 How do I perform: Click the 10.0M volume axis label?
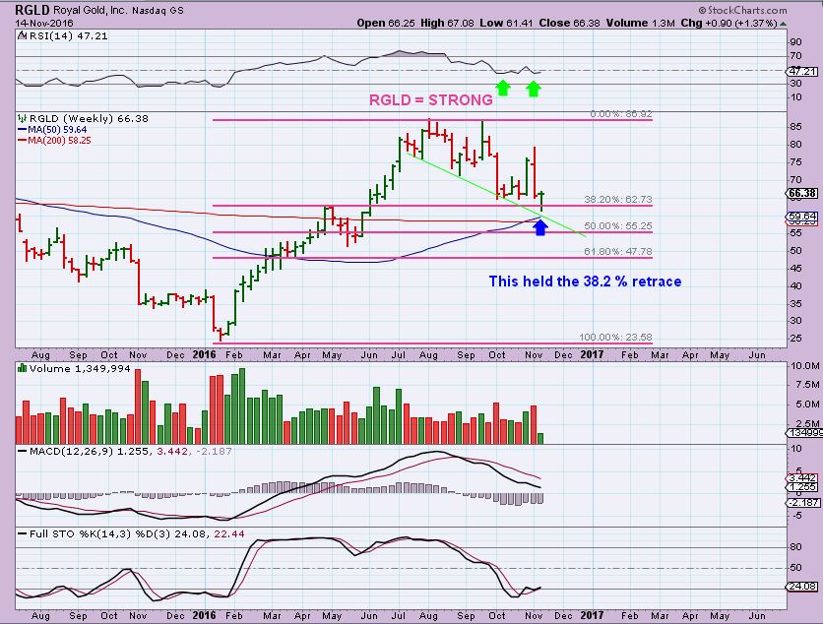tap(805, 366)
